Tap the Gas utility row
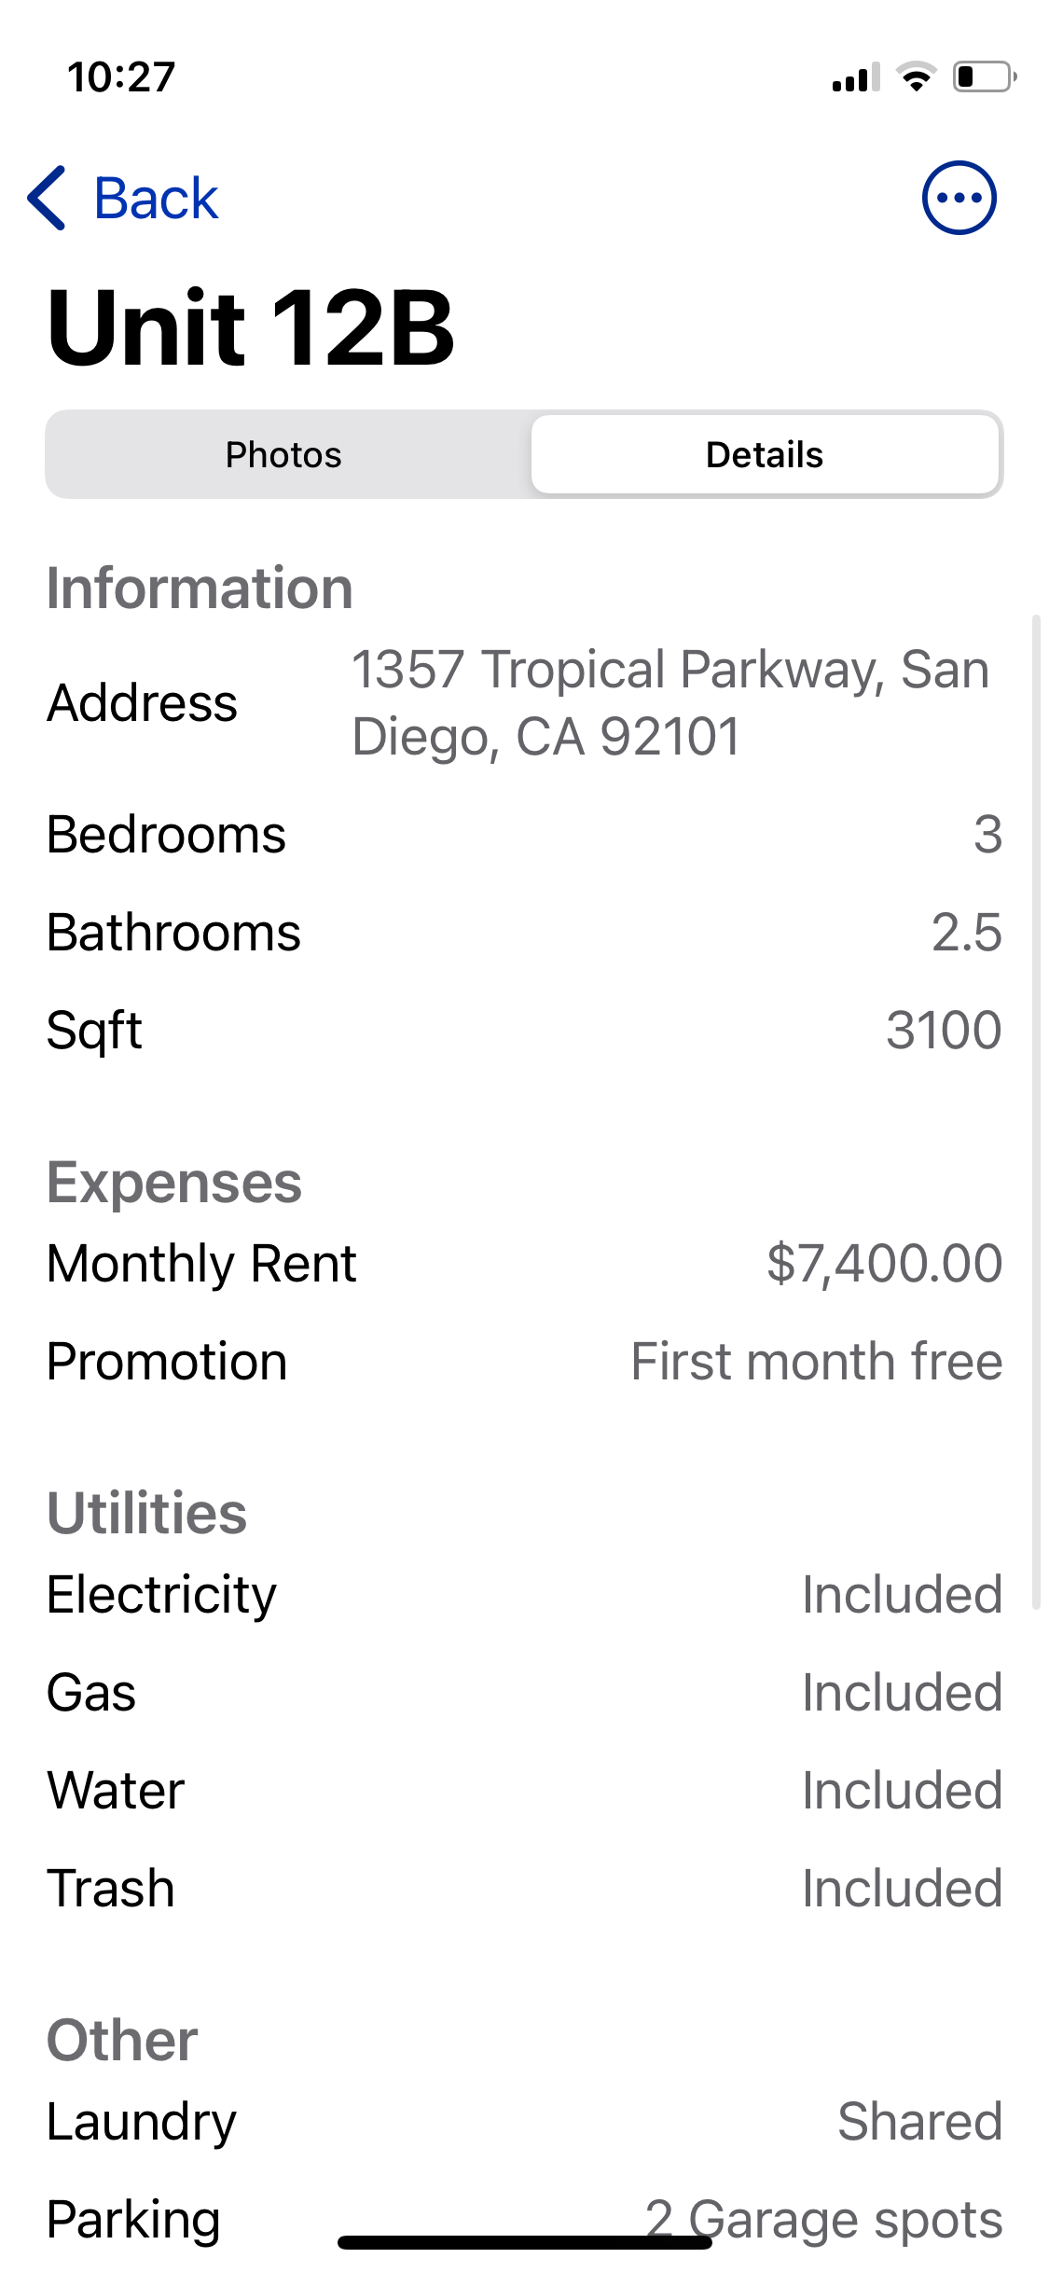Image resolution: width=1049 pixels, height=2272 pixels. coord(524,1693)
